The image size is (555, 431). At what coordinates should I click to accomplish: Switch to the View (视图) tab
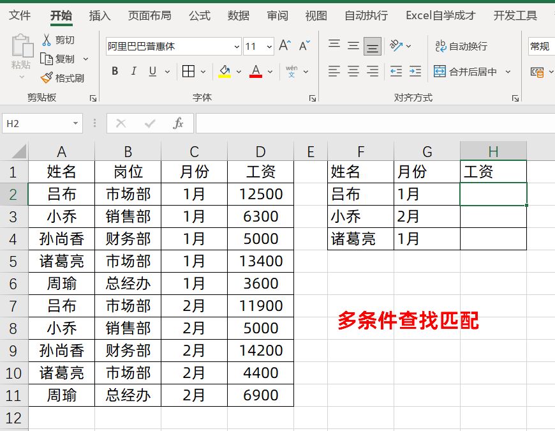pyautogui.click(x=316, y=15)
